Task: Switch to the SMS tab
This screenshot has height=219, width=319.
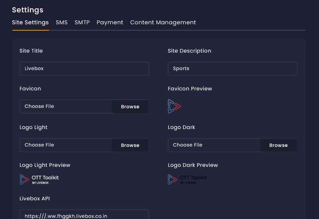Action: pyautogui.click(x=62, y=22)
